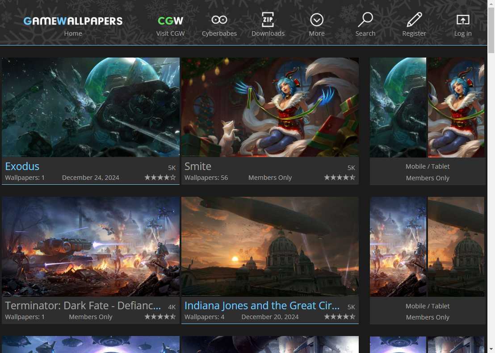Screen dimensions: 495x353
Task: Open the CGW logo icon
Action: pyautogui.click(x=170, y=21)
